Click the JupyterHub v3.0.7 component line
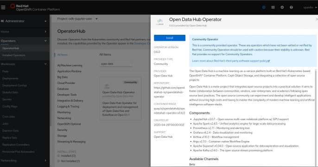The image size is (318, 167). [241, 119]
